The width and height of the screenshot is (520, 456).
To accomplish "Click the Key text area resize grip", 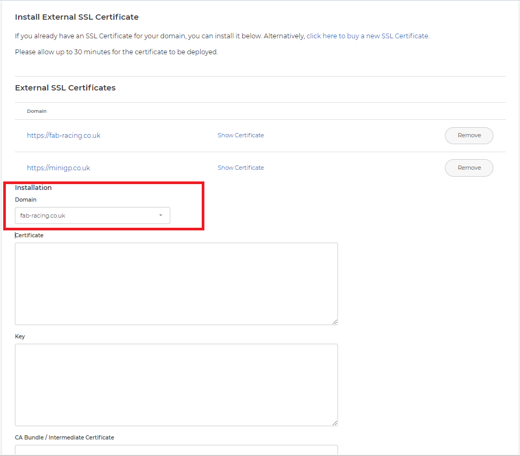I will 335,423.
